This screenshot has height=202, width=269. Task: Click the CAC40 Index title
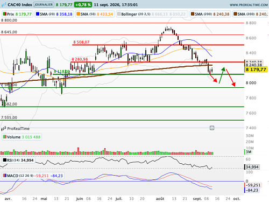pos(20,5)
